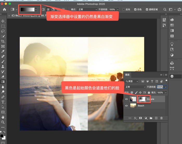The image size is (182, 144).
Task: Open the gradient tool preset dropdown
Action: coord(17,10)
